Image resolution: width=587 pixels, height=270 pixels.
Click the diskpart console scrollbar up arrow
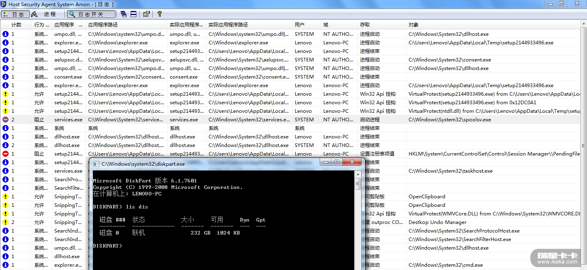pos(358,174)
